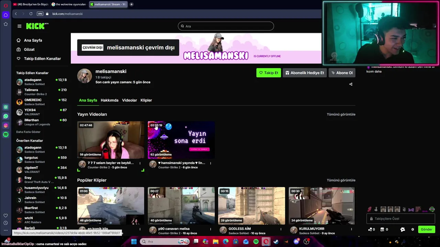The width and height of the screenshot is (440, 247).
Task: Switch to 'the wolverine oyuncuları' tab
Action: coord(69,4)
